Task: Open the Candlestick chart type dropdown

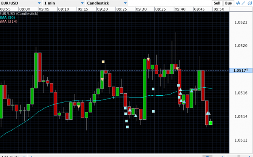Action: (106, 3)
